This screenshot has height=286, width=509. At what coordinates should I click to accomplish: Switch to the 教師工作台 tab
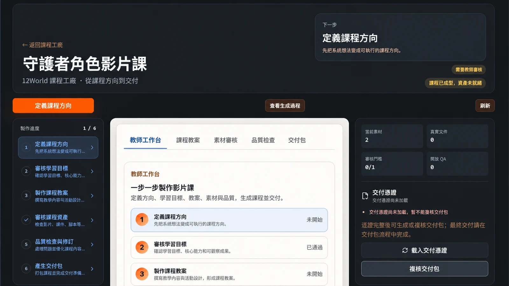pyautogui.click(x=145, y=140)
